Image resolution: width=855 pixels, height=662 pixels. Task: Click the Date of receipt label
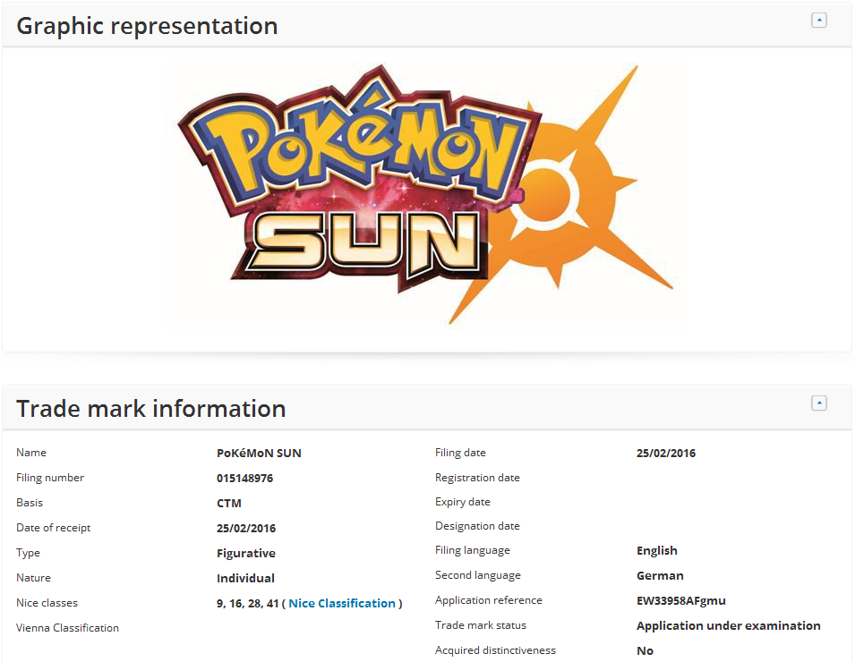tap(54, 528)
